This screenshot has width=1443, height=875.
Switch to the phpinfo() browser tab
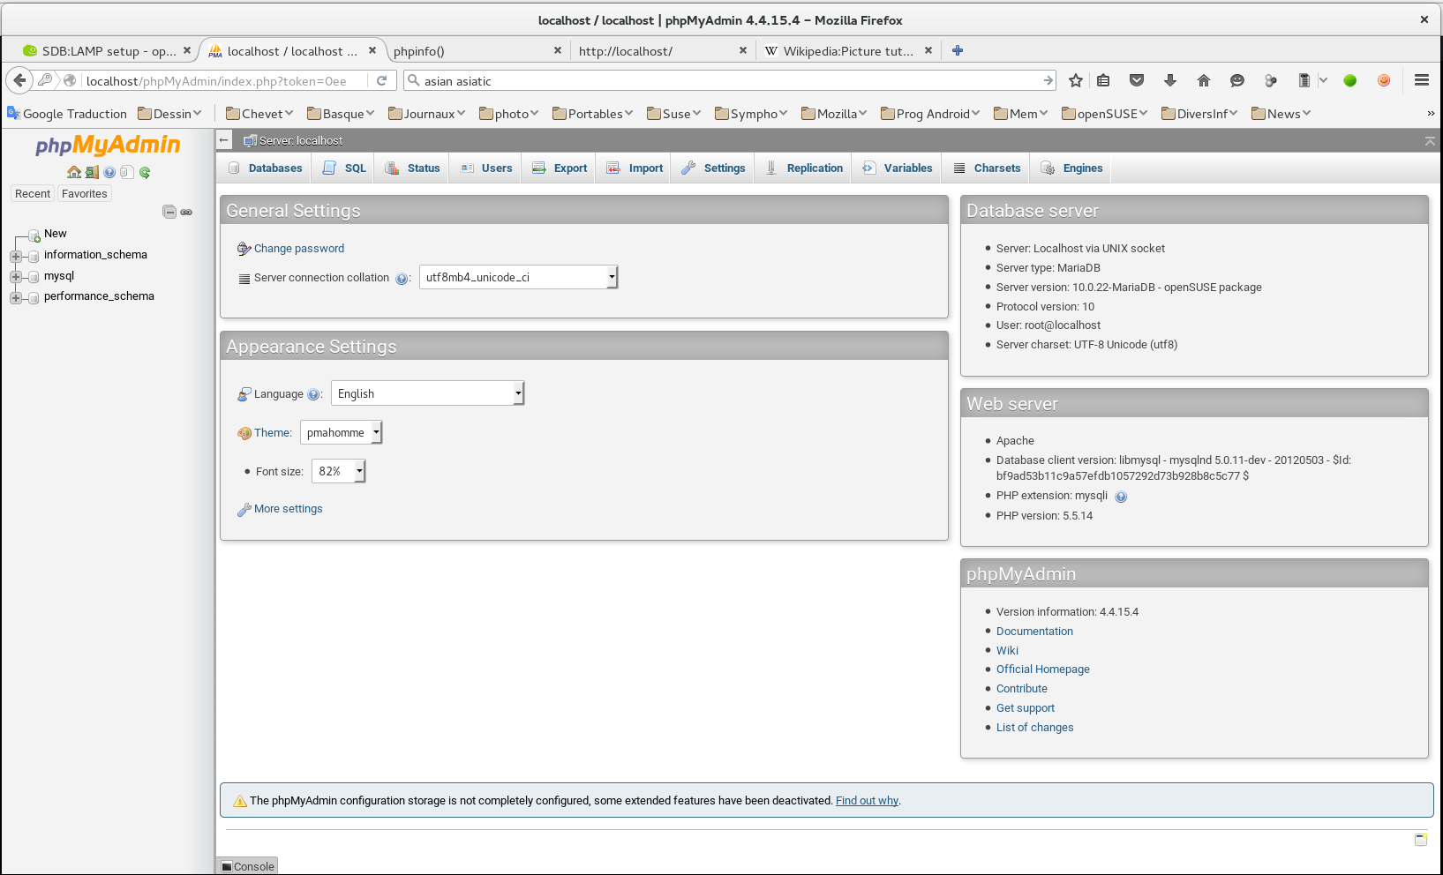point(420,51)
